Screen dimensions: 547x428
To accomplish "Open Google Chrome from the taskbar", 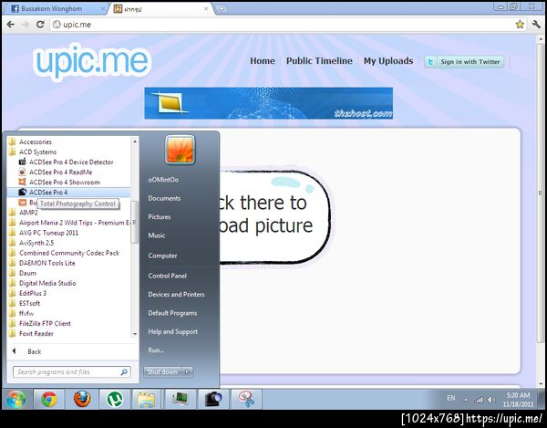I will pos(49,399).
